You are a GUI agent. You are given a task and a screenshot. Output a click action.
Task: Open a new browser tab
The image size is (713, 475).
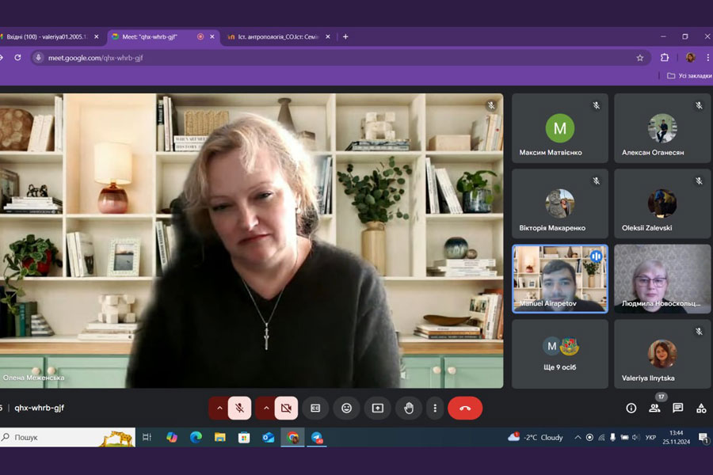click(345, 37)
